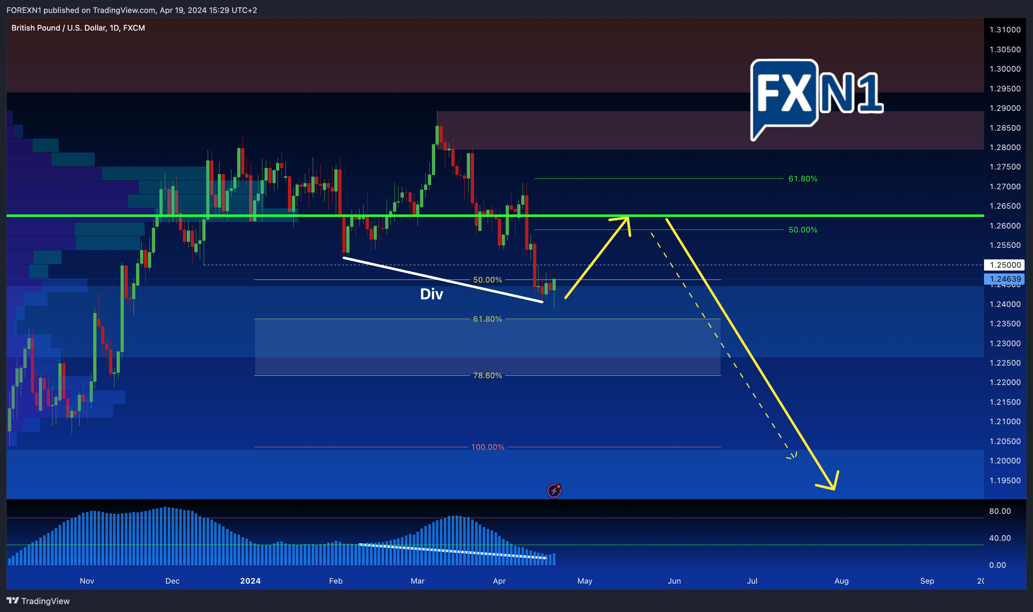1033x612 pixels.
Task: Click the Aug label on time axis
Action: pyautogui.click(x=842, y=581)
